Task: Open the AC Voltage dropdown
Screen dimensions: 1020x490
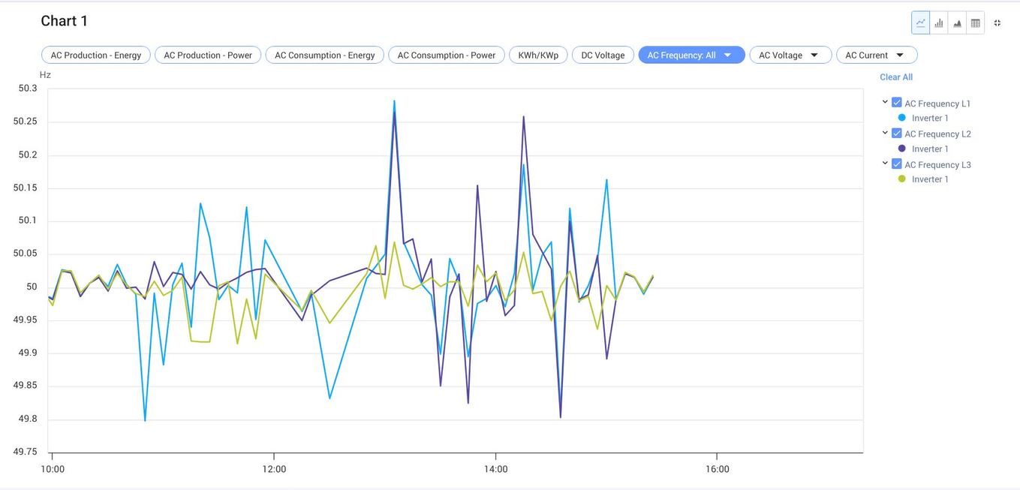Action: (x=790, y=55)
